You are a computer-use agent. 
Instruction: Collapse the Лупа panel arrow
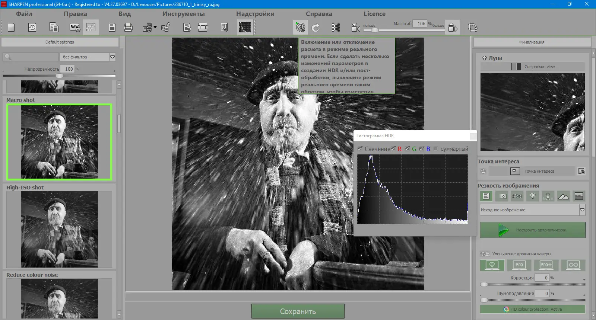click(484, 58)
